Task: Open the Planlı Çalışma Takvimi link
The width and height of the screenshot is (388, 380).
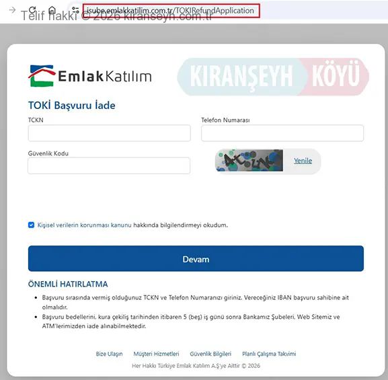Action: coord(269,354)
